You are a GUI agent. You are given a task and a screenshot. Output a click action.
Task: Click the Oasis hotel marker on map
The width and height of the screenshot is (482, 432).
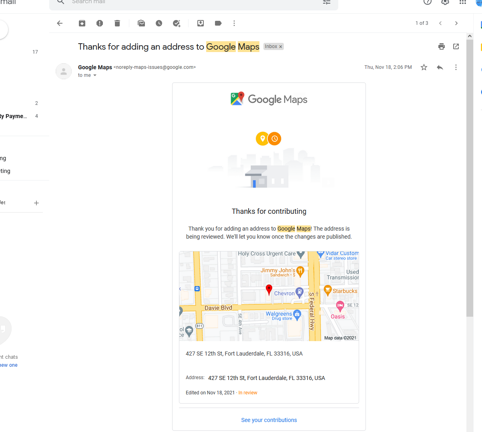coord(340,307)
